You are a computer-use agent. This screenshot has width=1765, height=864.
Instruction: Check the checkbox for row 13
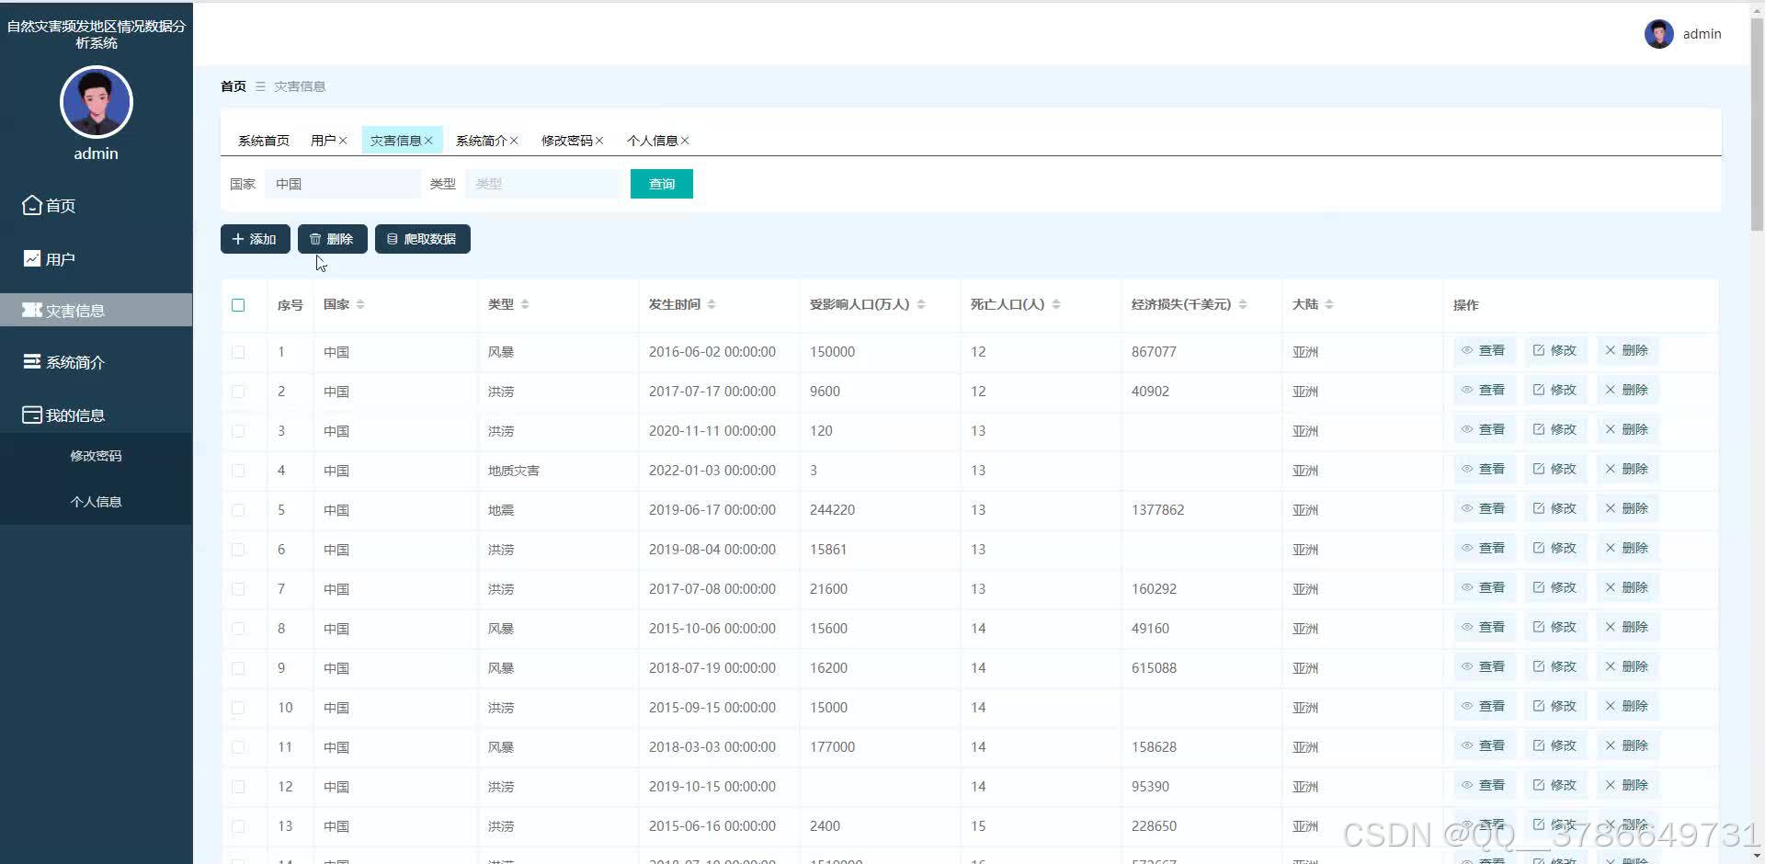point(238,826)
